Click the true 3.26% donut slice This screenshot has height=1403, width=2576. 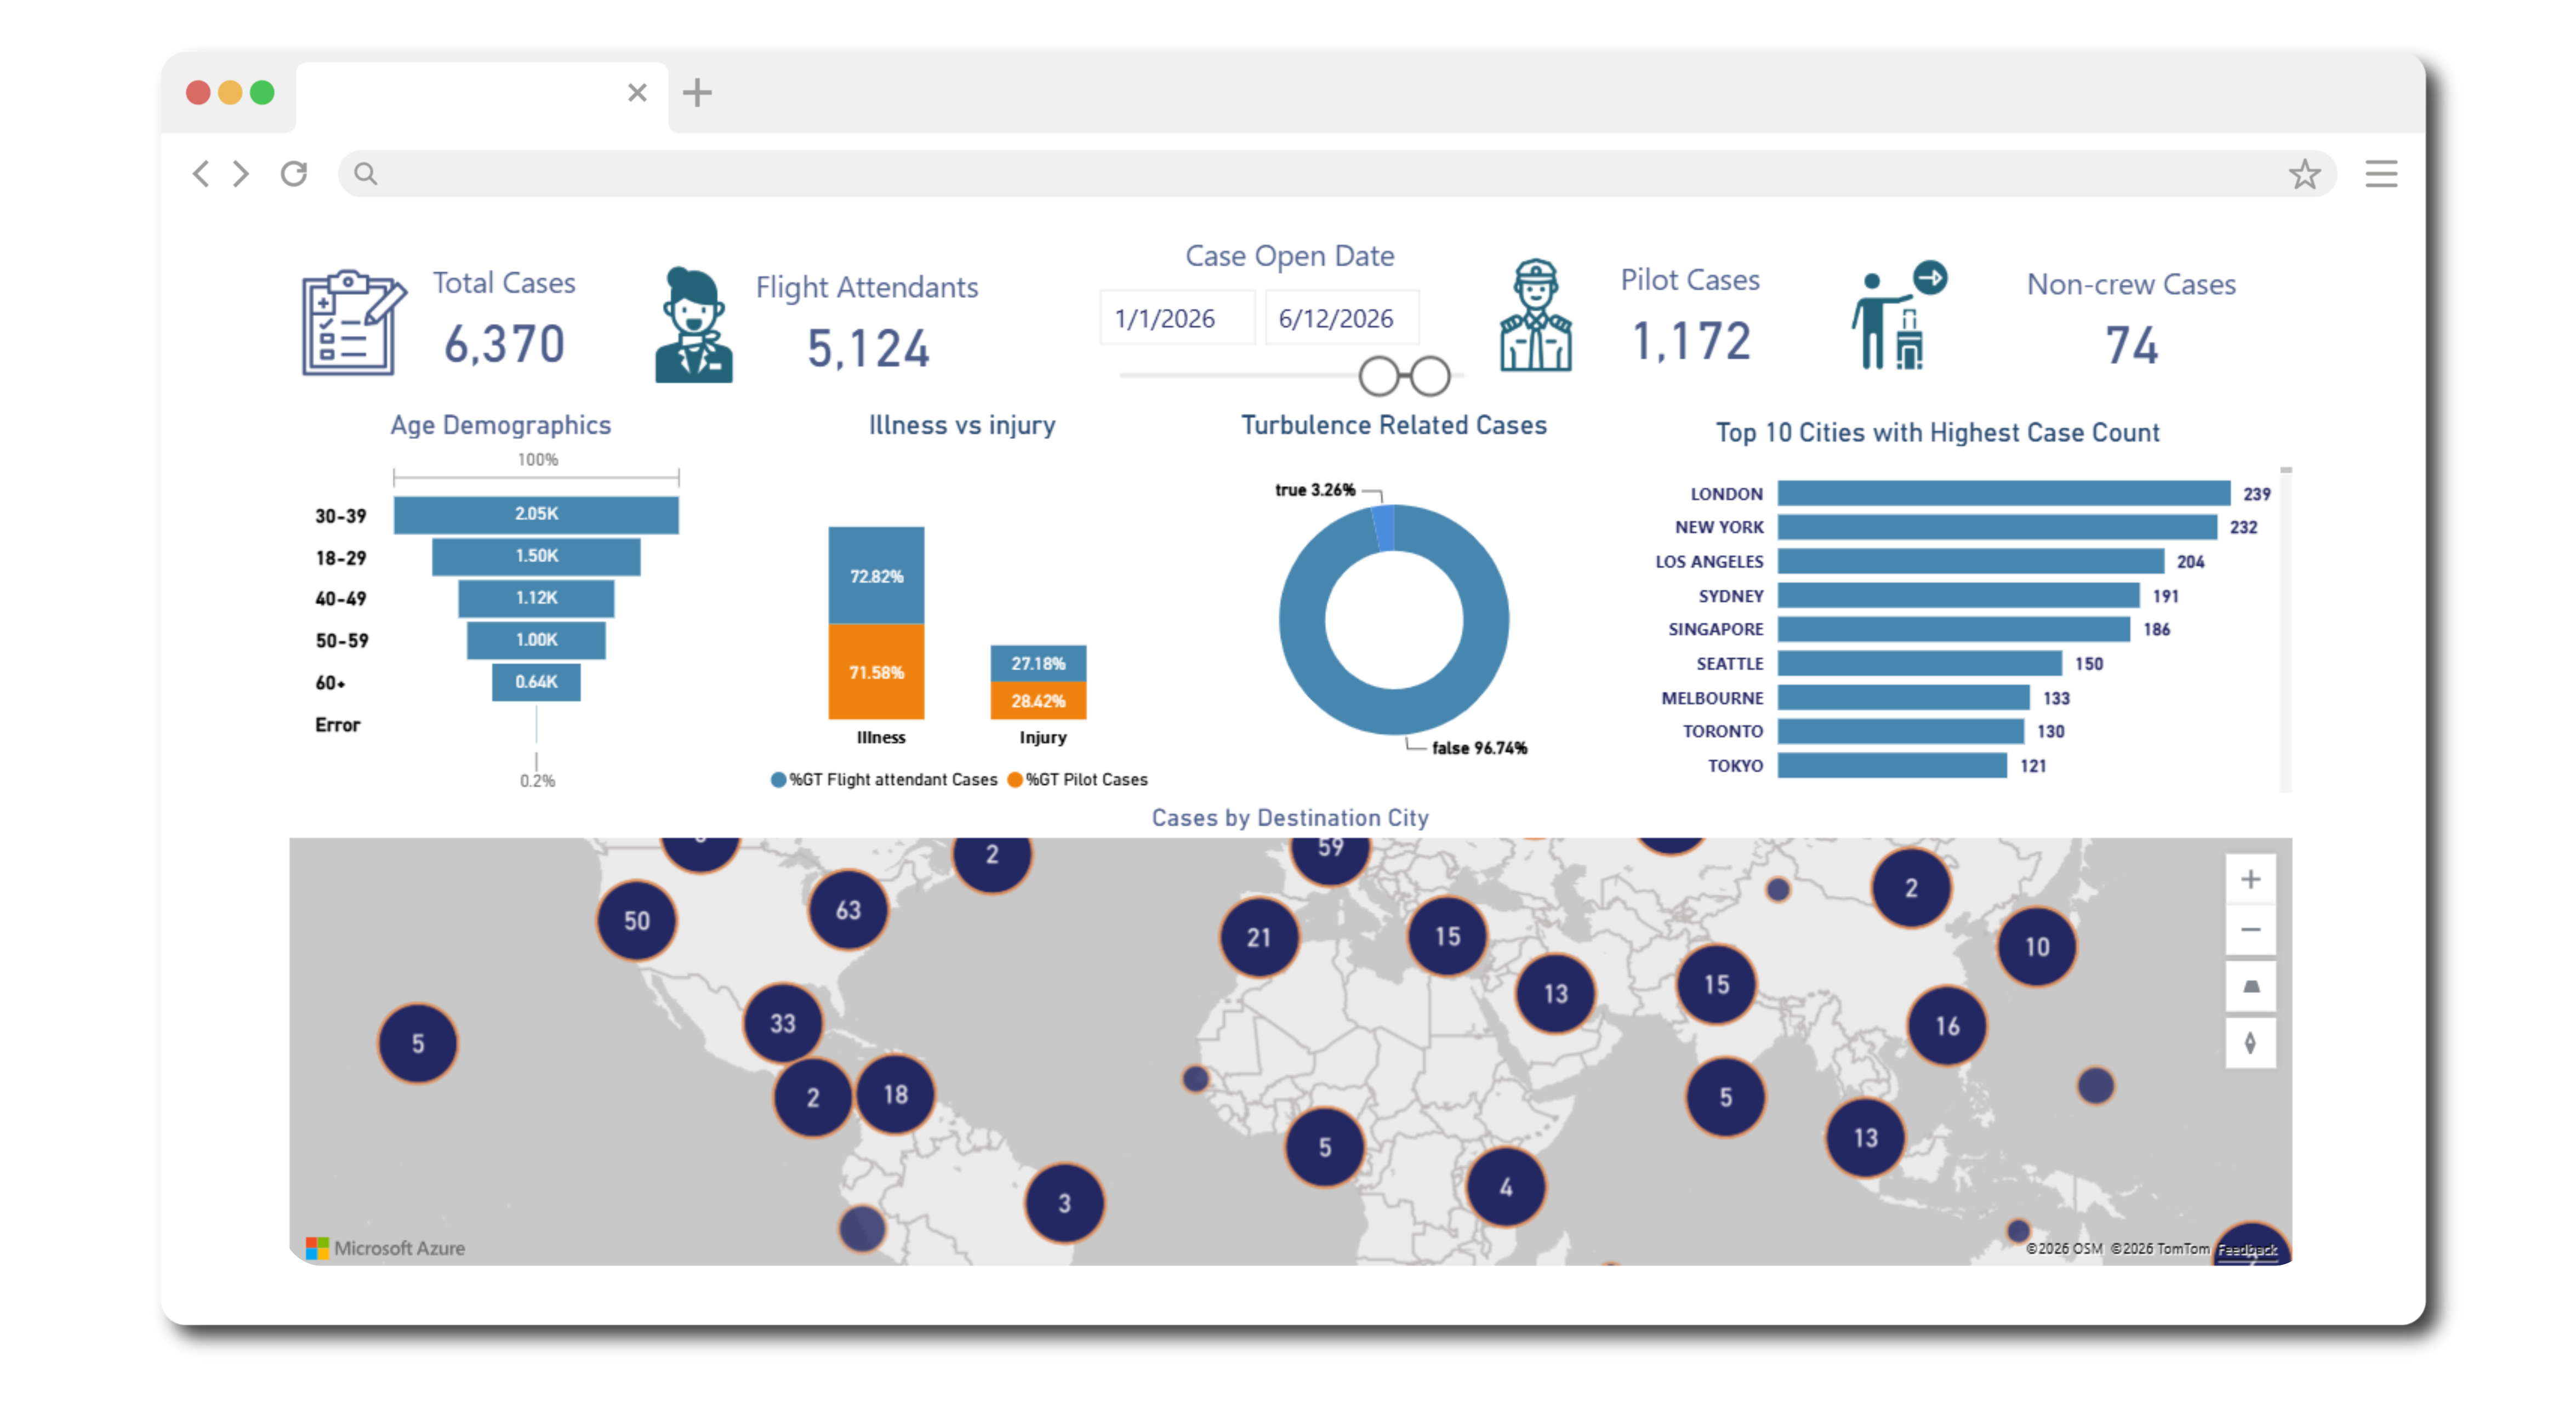click(1383, 528)
